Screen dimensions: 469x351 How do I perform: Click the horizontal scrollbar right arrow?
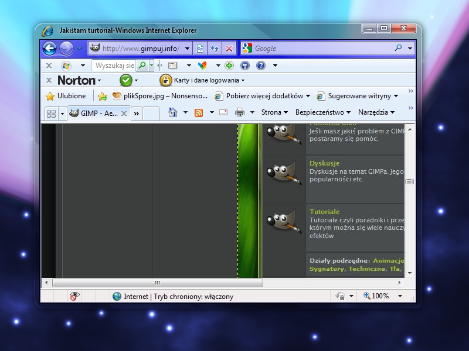pyautogui.click(x=400, y=283)
